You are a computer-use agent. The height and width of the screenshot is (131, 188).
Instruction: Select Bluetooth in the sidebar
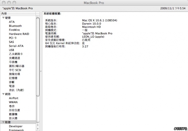click(x=15, y=26)
